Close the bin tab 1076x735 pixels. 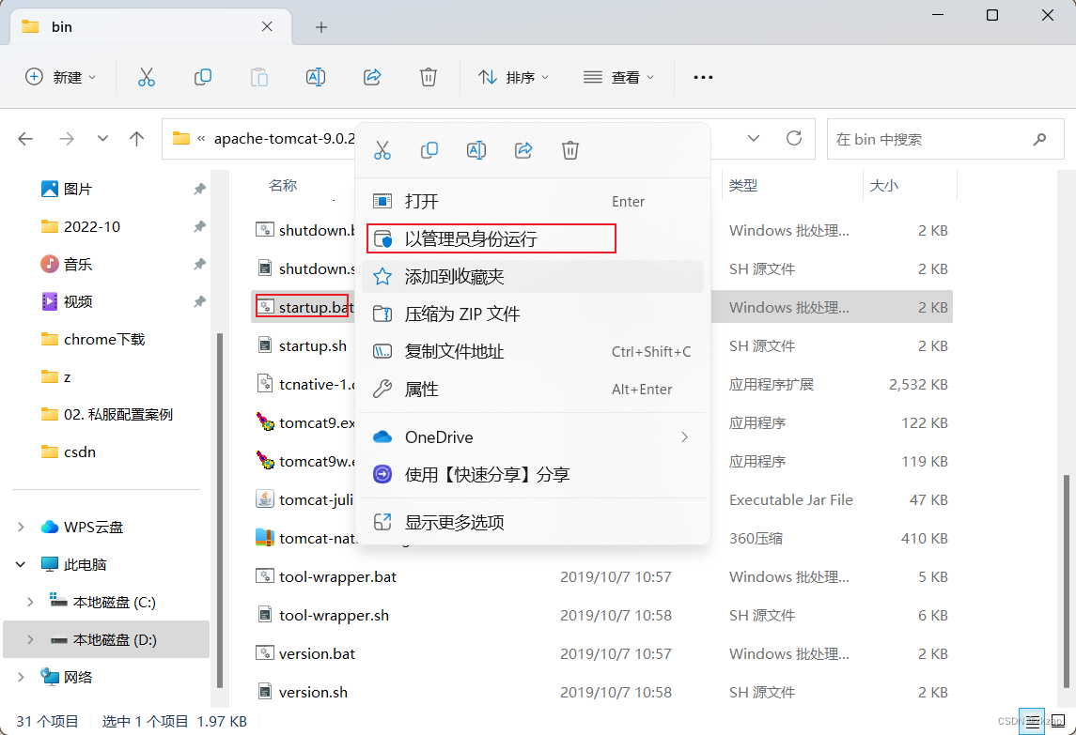pos(267,26)
